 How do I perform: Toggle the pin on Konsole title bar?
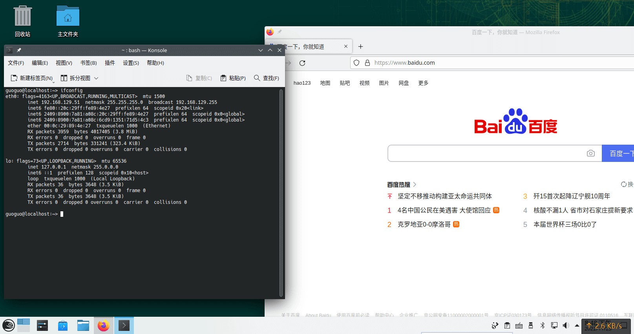[19, 50]
